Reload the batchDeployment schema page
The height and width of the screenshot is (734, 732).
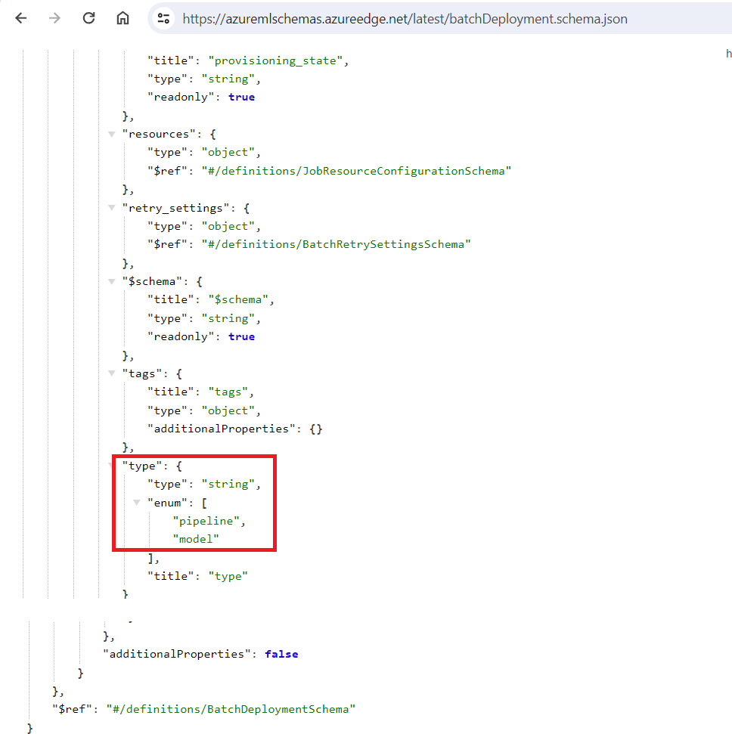coord(88,18)
